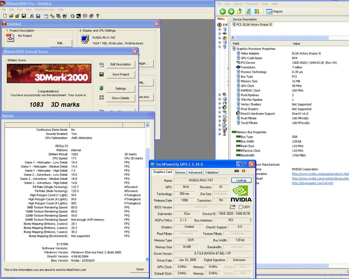Open the nvidia.com products page link

click(x=320, y=174)
